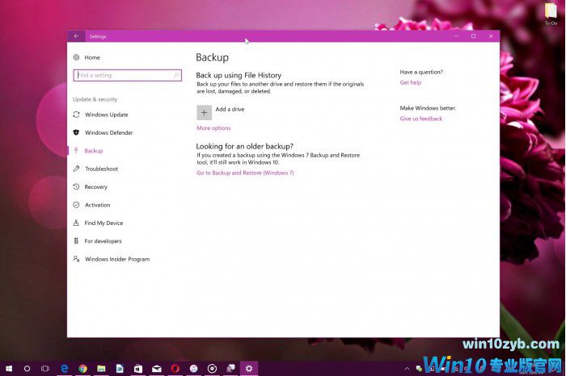Click the Add a drive label
566x376 pixels.
[x=230, y=109]
